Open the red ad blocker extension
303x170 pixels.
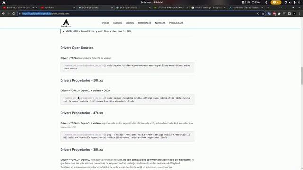click(274, 14)
